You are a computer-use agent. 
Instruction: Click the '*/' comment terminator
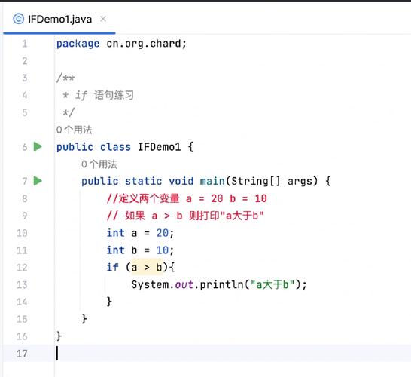68,112
